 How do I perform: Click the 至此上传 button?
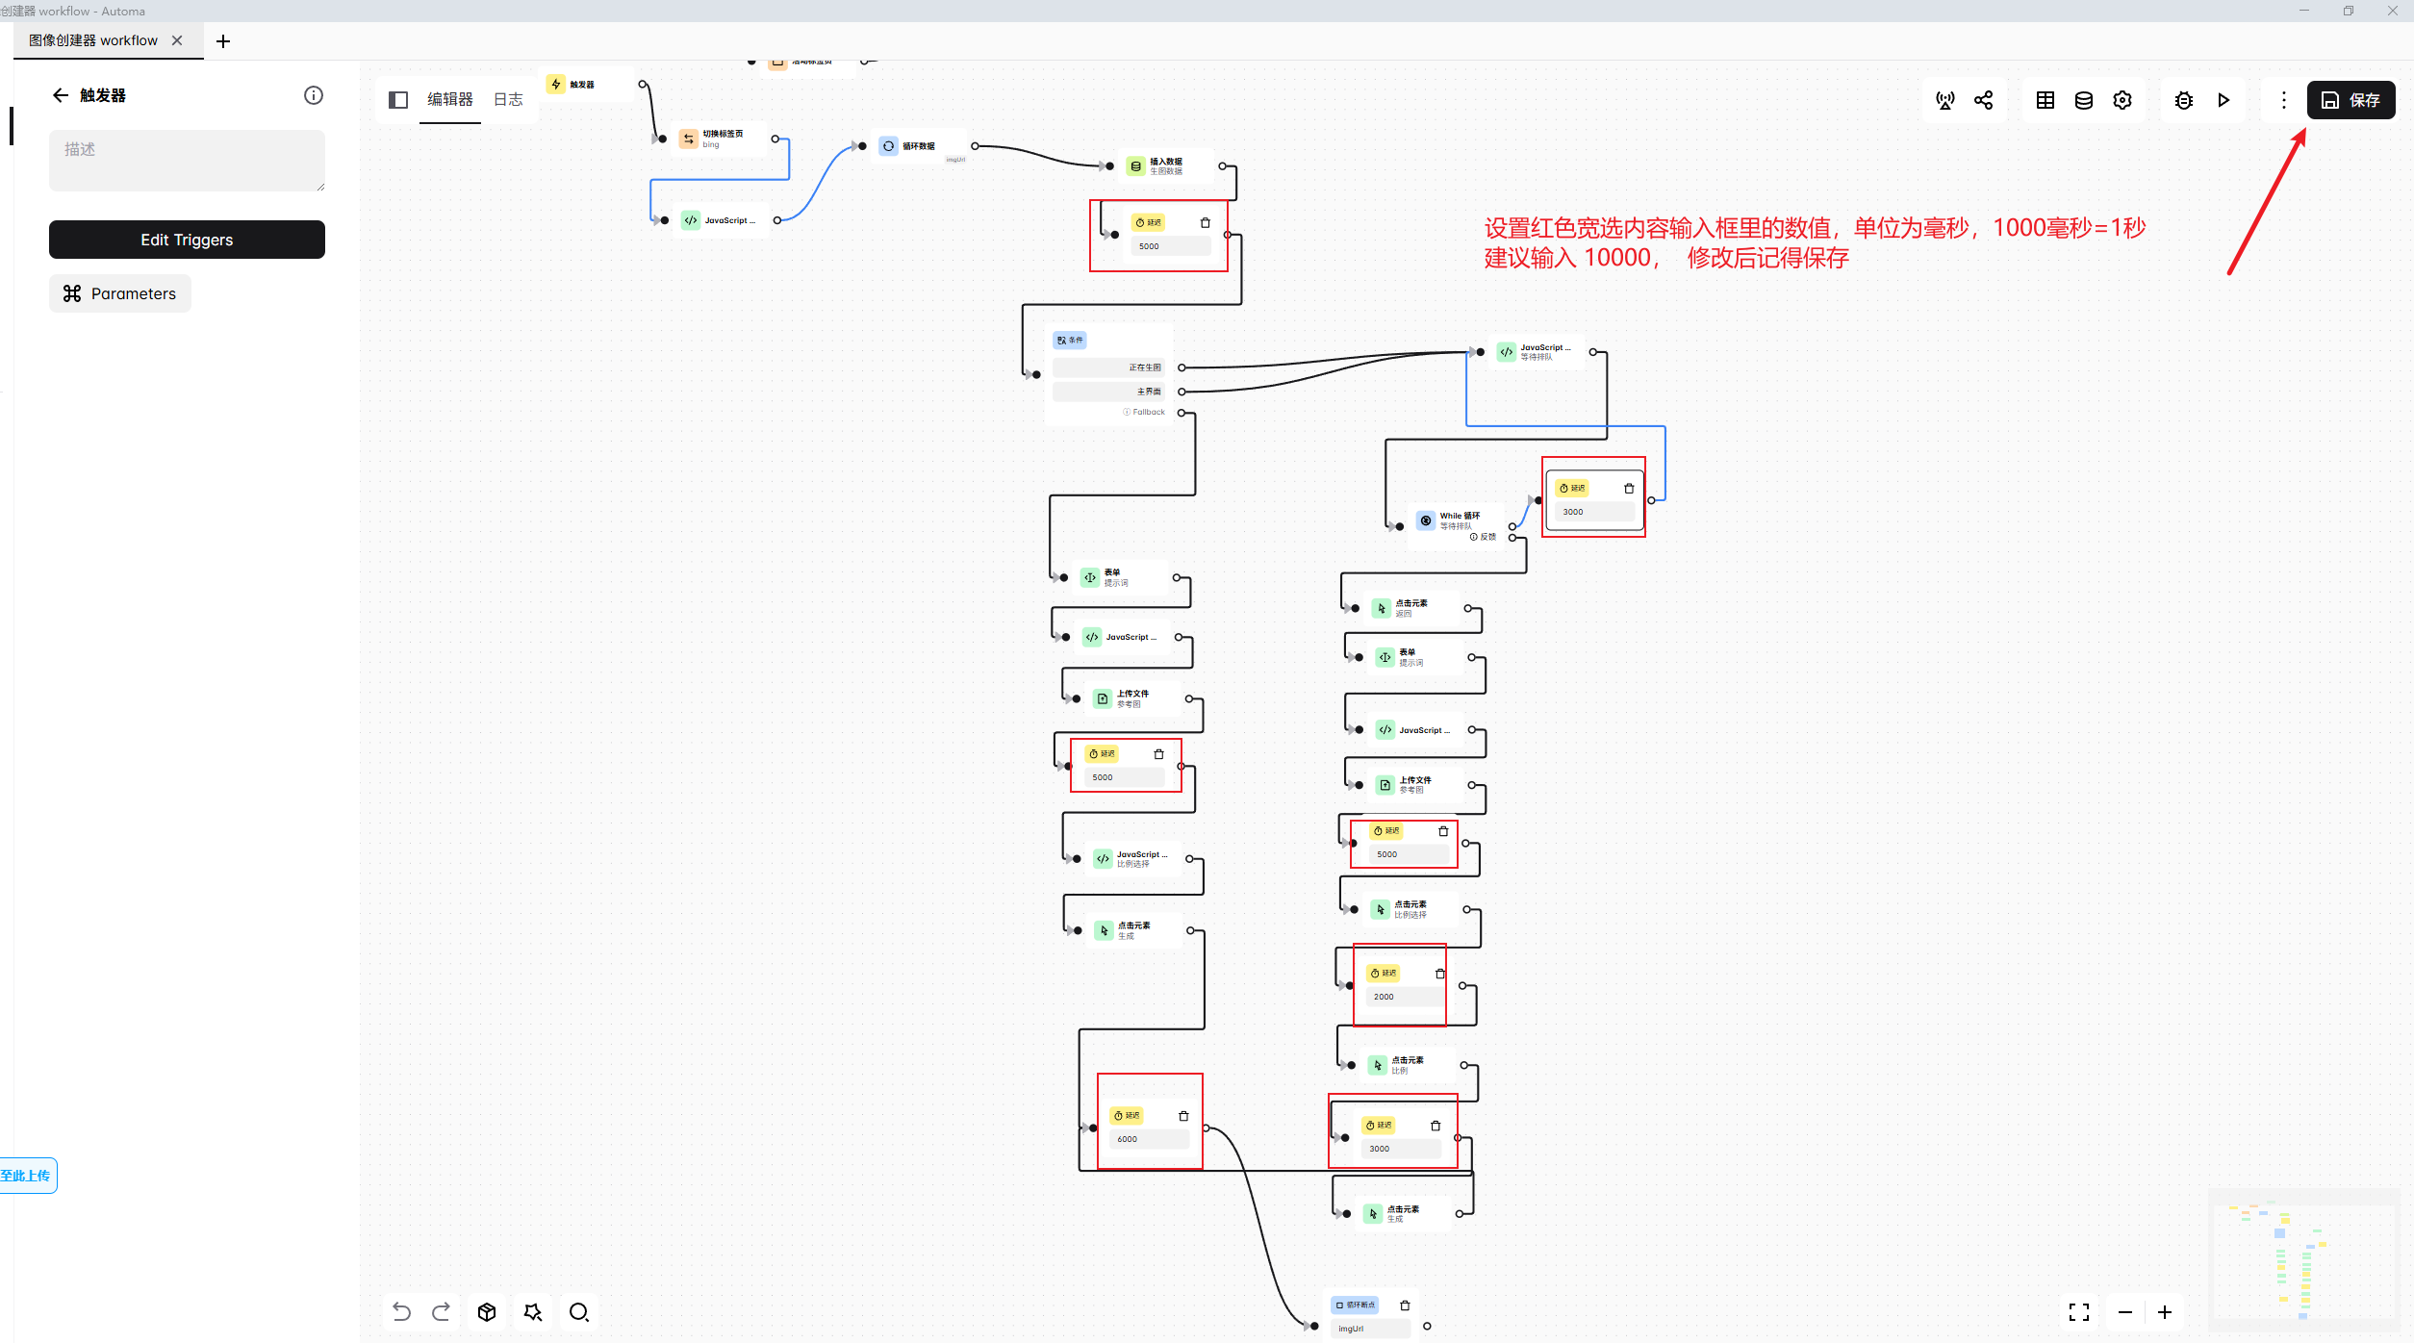point(27,1176)
